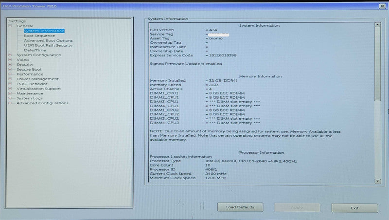Select the Advanced Configurations label
Image resolution: width=389 pixels, height=220 pixels.
42,103
